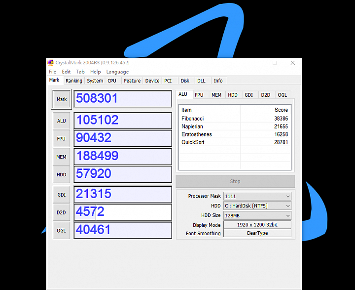
Task: Switch to the Device tab
Action: (152, 81)
